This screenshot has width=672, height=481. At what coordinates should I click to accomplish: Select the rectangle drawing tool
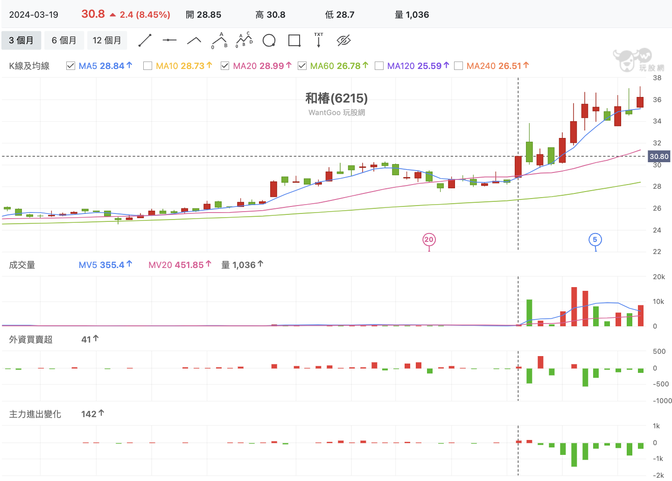(294, 41)
